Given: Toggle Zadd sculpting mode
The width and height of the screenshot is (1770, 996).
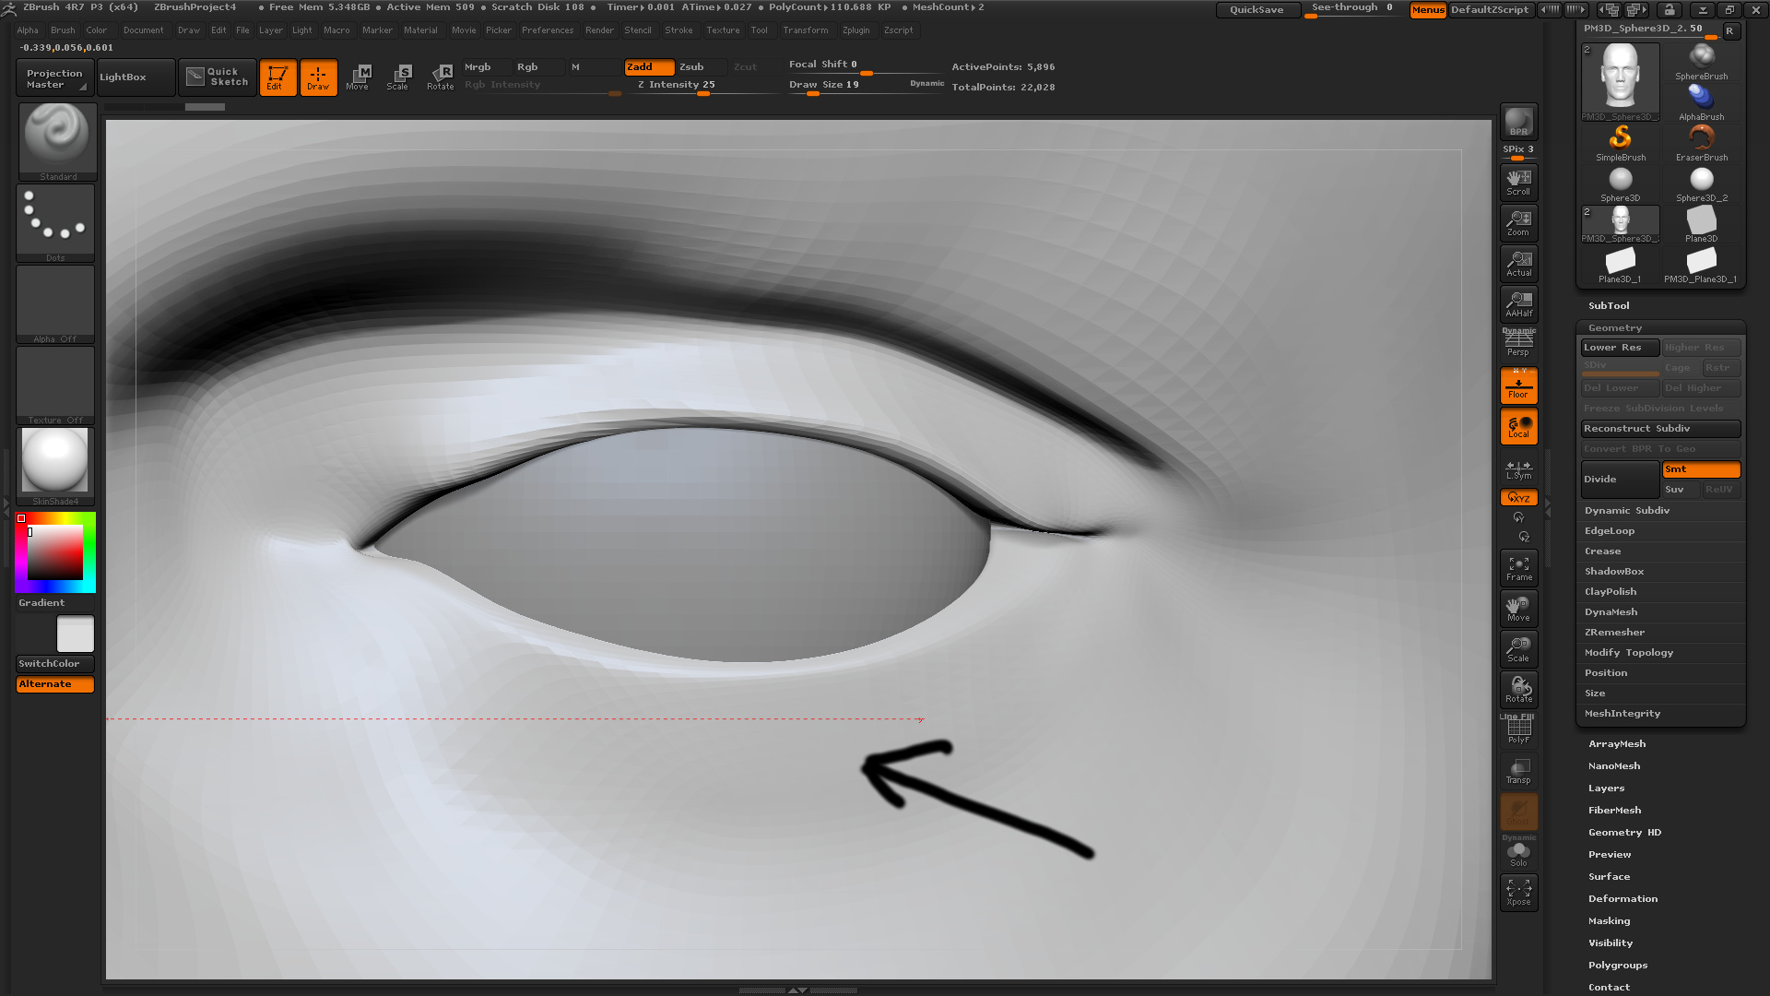Looking at the screenshot, I should click(649, 66).
